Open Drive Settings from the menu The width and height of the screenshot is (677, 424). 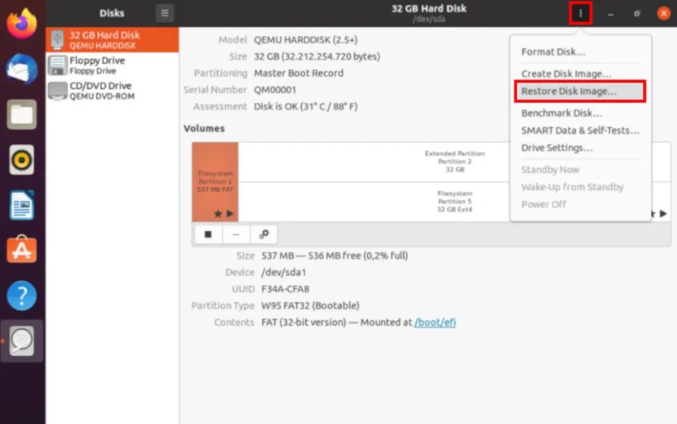[x=557, y=148]
